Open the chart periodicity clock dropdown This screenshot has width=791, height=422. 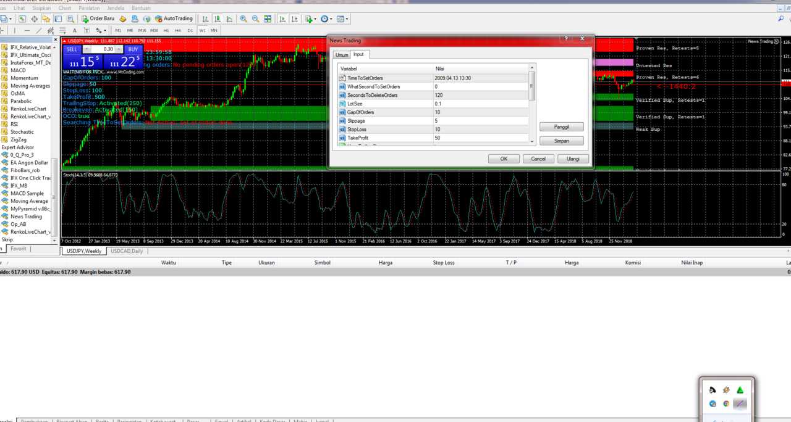click(x=326, y=19)
